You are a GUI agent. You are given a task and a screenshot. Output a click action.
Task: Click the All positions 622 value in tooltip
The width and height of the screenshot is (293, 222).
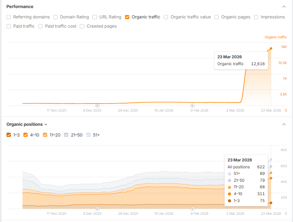[x=261, y=167]
